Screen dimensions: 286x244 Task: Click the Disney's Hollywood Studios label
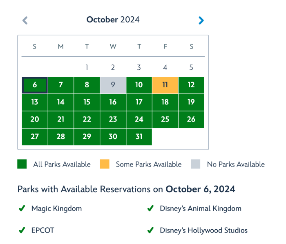click(203, 230)
